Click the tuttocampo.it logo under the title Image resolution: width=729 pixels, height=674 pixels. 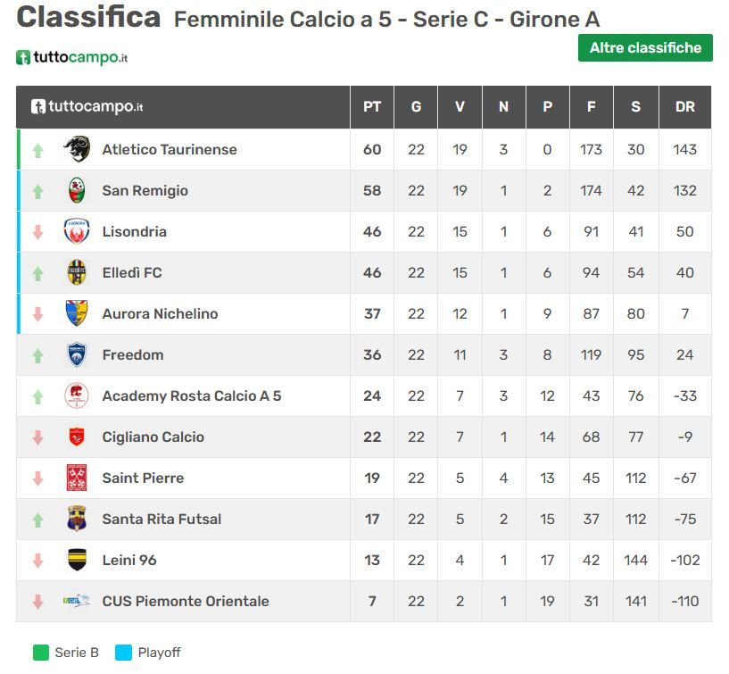72,58
